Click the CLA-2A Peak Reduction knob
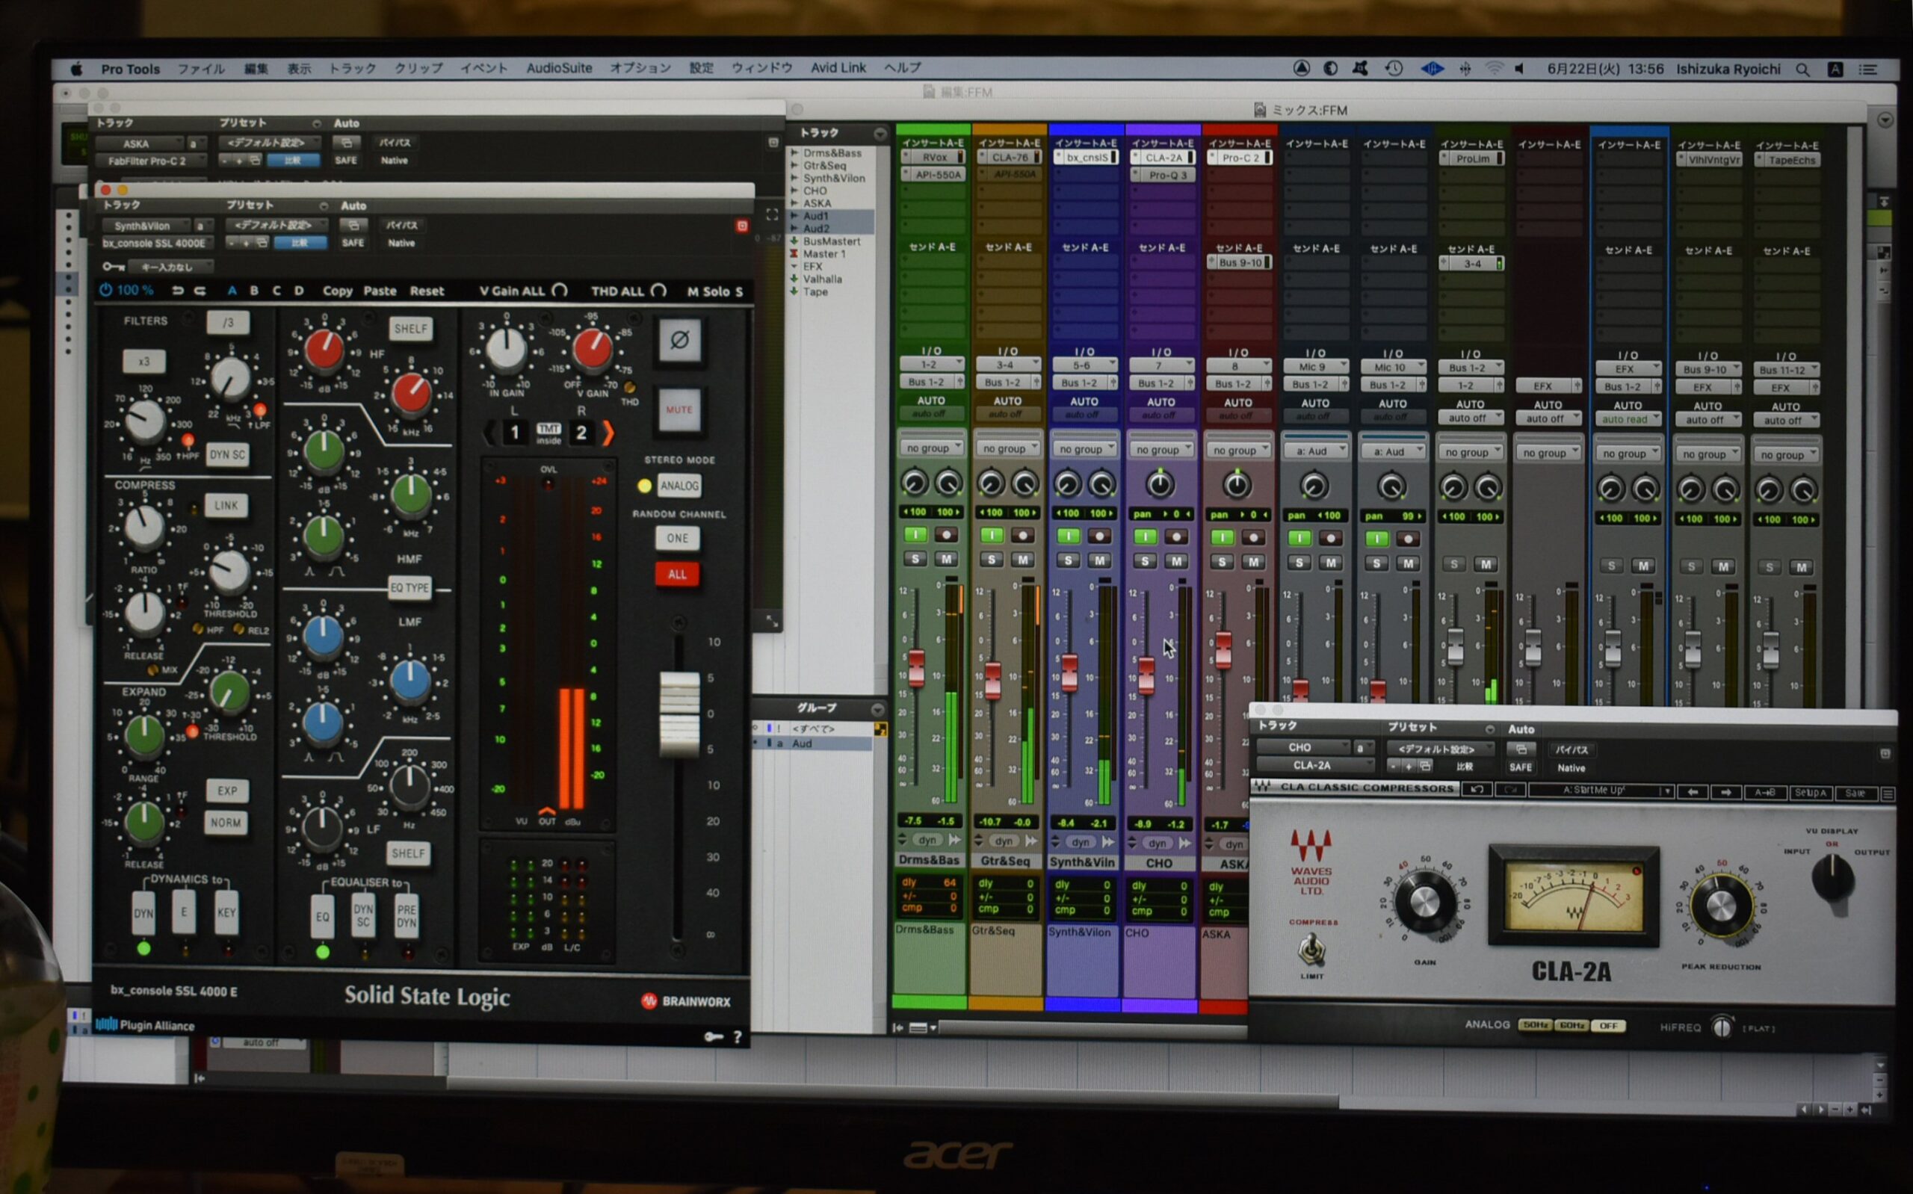This screenshot has width=1913, height=1194. 1719,906
